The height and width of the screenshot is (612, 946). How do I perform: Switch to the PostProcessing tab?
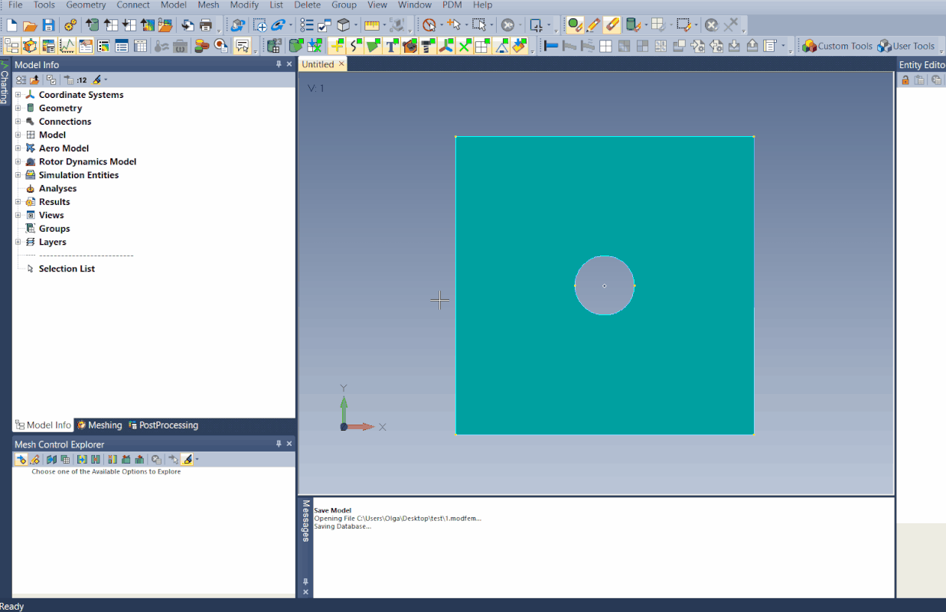click(163, 425)
